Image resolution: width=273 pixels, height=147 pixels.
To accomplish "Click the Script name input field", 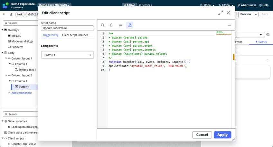I will click(x=67, y=28).
